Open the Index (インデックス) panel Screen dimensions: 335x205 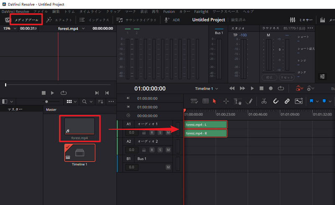tap(94, 20)
